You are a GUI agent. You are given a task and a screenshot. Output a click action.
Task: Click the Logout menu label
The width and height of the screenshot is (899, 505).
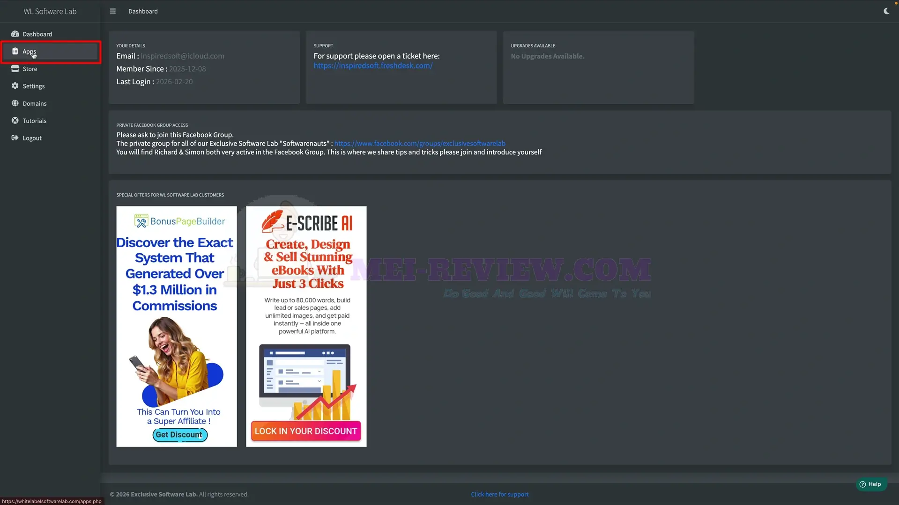tap(32, 138)
